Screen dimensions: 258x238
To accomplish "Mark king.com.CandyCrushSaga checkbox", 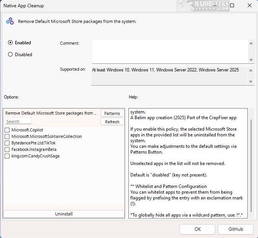I will pyautogui.click(x=7, y=156).
